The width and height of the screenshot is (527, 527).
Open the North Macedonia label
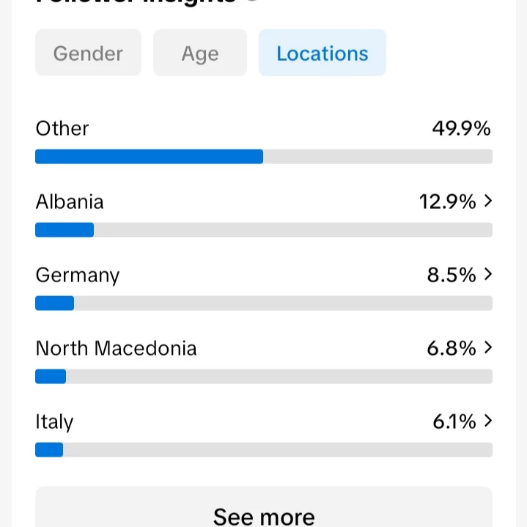(x=116, y=348)
